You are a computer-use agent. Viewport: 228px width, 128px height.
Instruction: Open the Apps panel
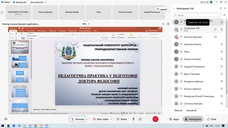(x=174, y=119)
